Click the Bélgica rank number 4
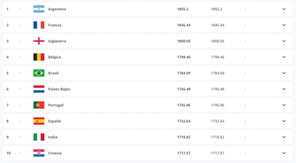Viewport: 296px width, 163px height. [8, 57]
